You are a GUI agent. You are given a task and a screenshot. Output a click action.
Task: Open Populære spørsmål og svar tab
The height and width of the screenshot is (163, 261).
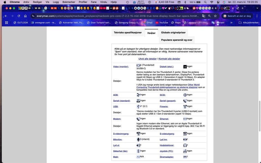[177, 40]
